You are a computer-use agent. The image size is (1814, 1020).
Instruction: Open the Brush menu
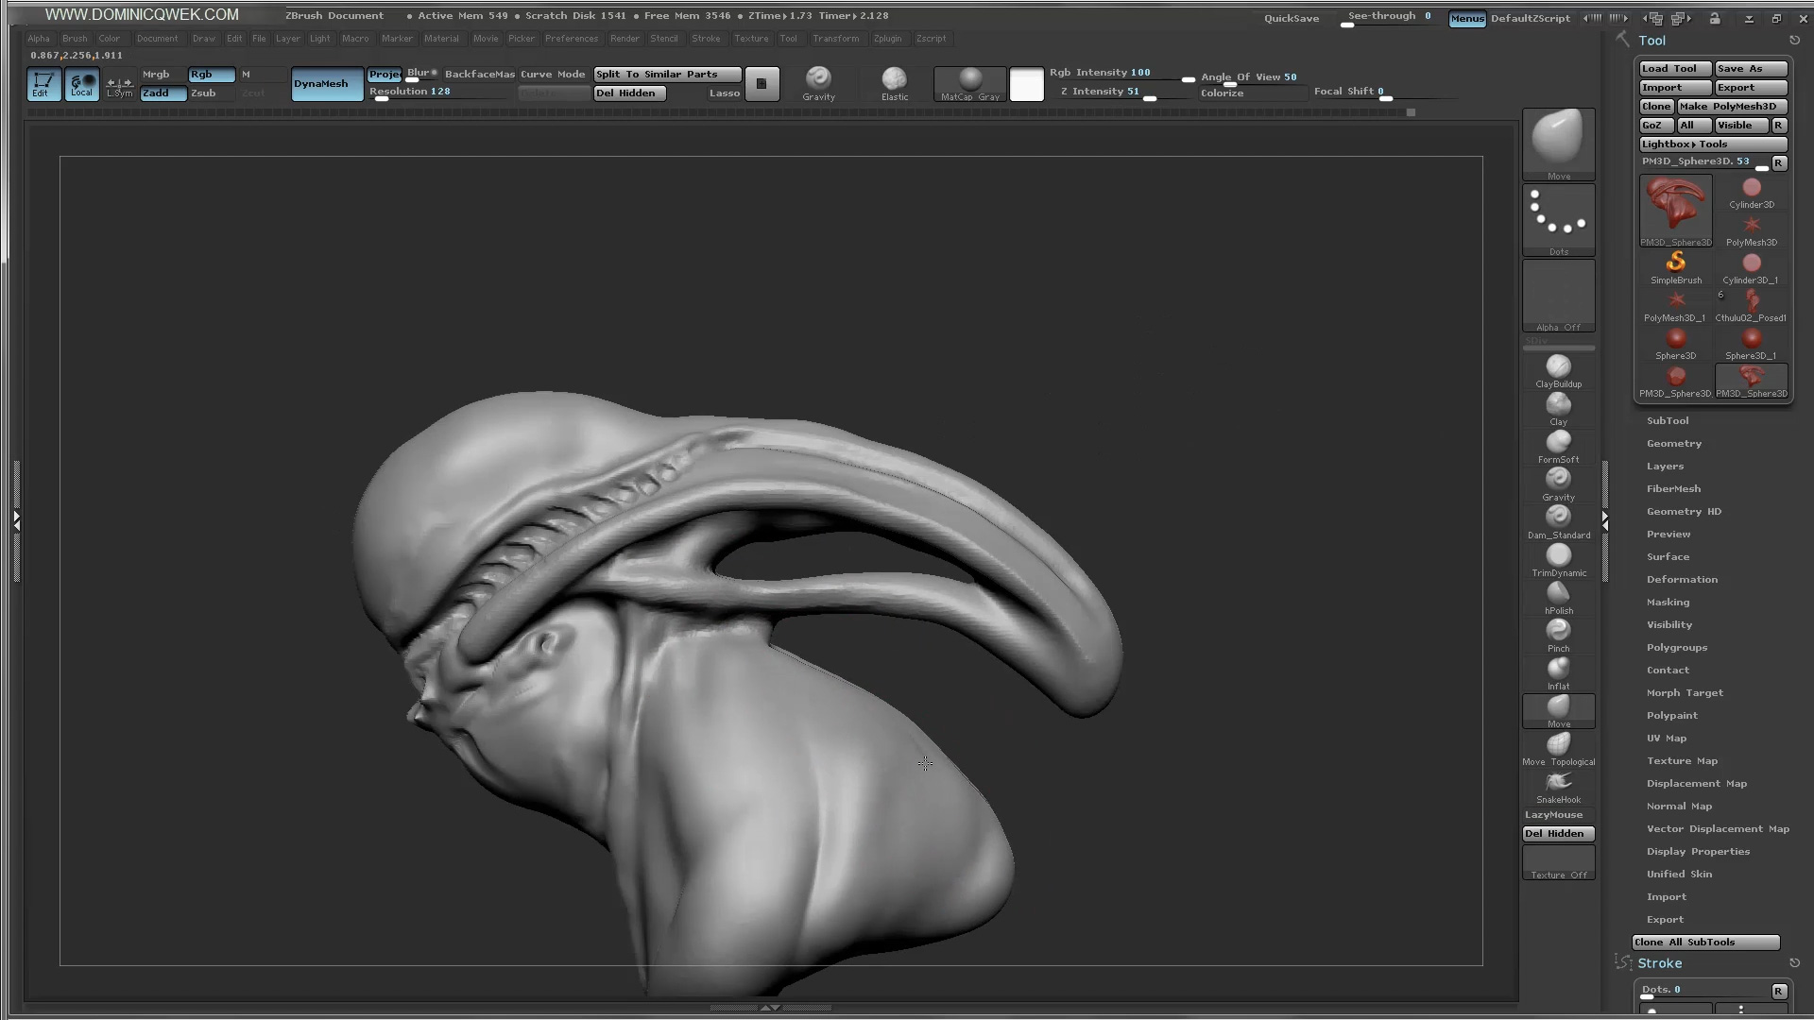click(75, 39)
